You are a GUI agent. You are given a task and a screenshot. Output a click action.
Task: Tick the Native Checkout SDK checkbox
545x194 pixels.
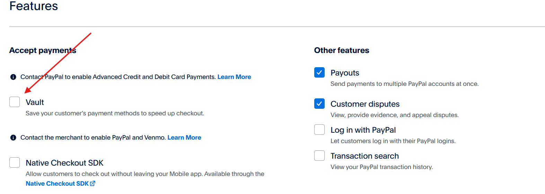[x=15, y=162]
